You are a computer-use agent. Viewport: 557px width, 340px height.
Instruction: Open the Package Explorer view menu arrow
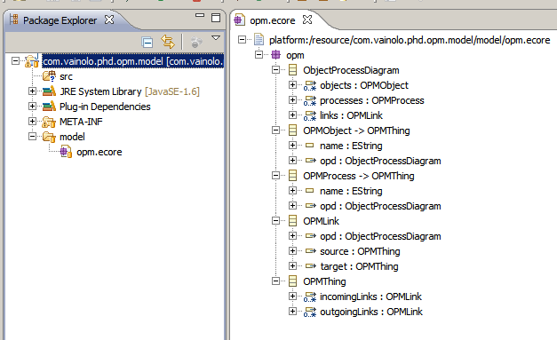[216, 37]
